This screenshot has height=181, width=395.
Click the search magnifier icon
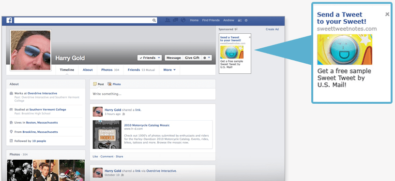[x=154, y=20]
